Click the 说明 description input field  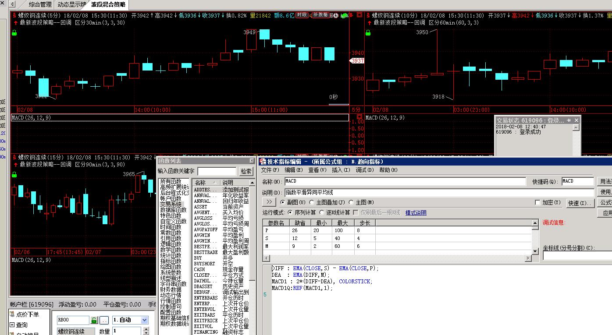pos(439,192)
